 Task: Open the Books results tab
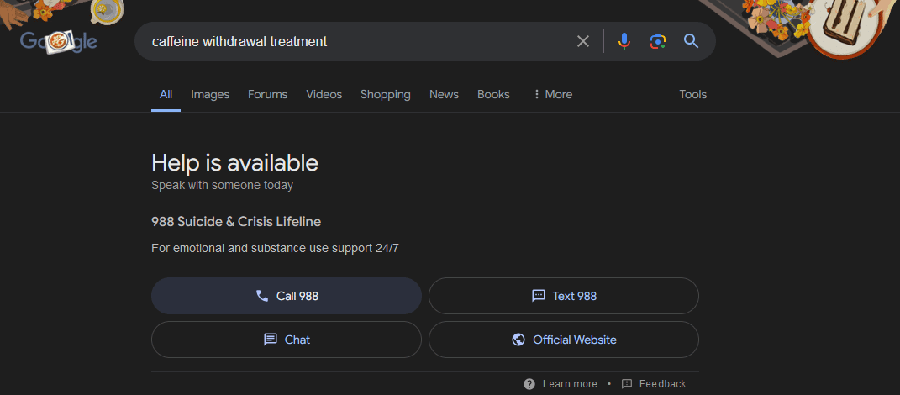(x=493, y=94)
